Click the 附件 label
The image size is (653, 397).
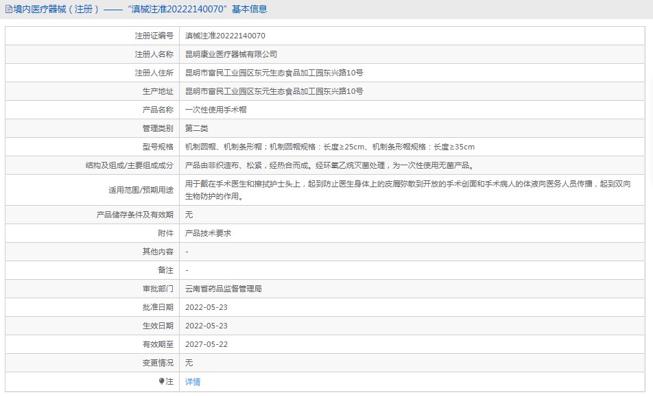166,233
